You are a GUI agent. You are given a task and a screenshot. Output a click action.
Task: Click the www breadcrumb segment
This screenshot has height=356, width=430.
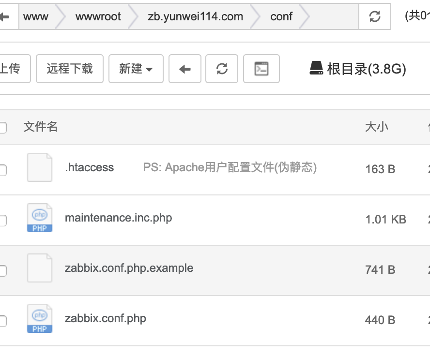[36, 17]
